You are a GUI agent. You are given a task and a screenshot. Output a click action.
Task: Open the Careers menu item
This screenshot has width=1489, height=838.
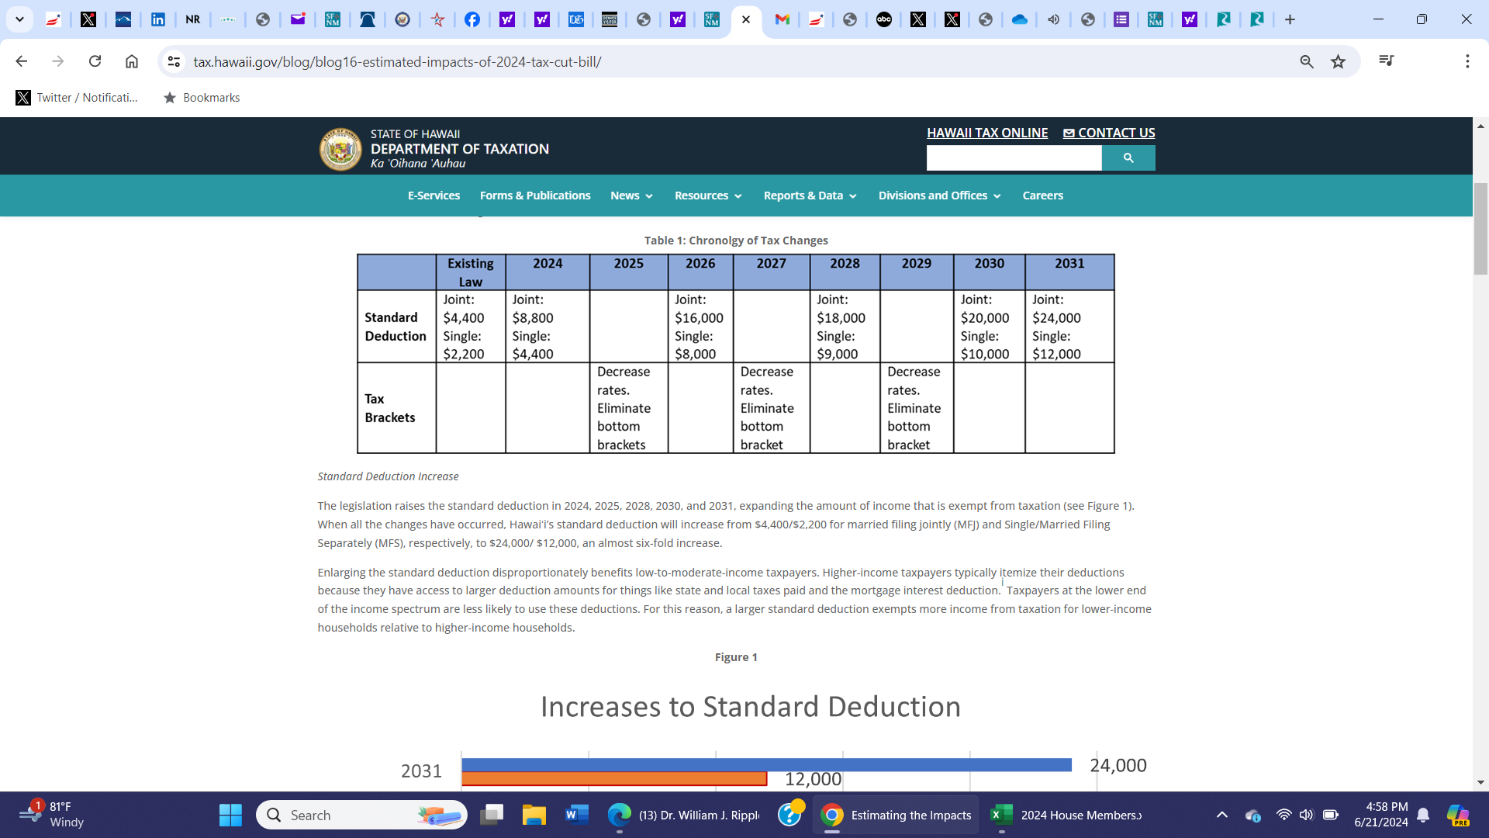pyautogui.click(x=1042, y=196)
